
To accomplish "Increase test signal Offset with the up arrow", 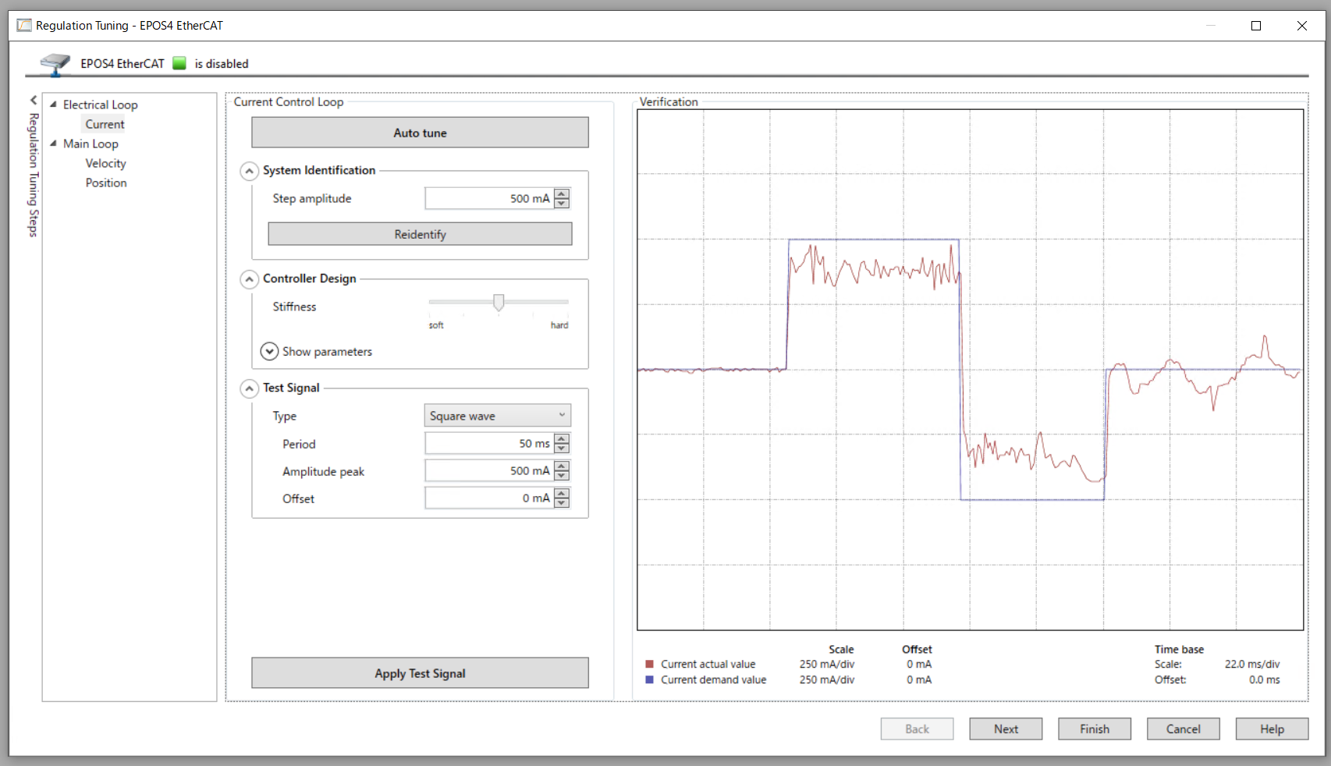I will point(562,493).
